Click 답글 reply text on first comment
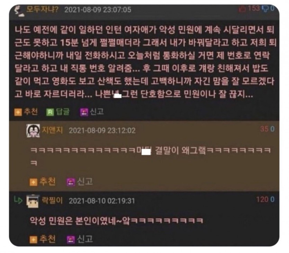Image resolution: width=289 pixels, height=253 pixels. (63, 112)
